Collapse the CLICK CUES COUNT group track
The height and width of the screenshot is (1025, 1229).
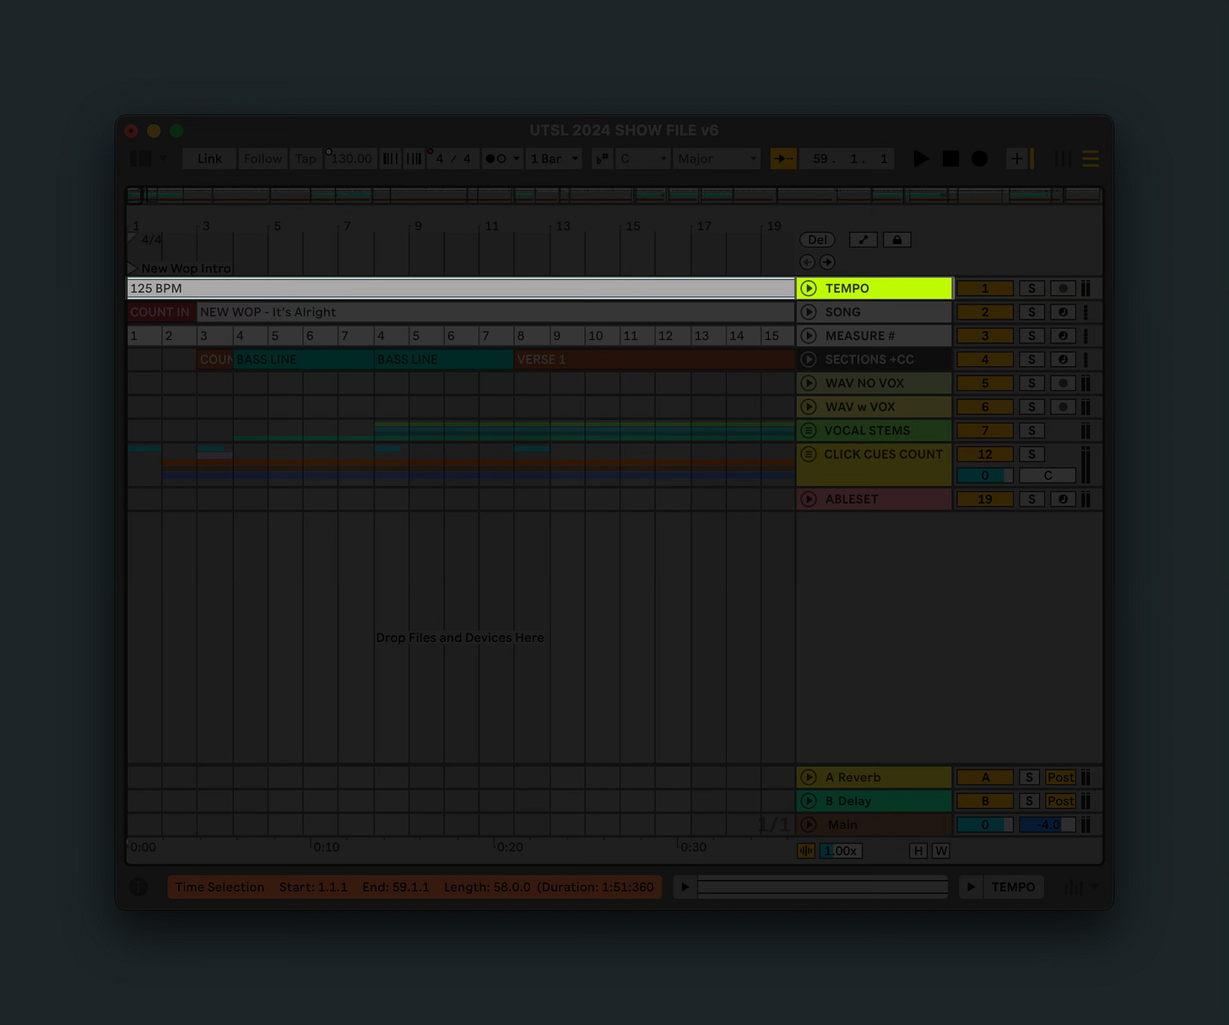[809, 454]
